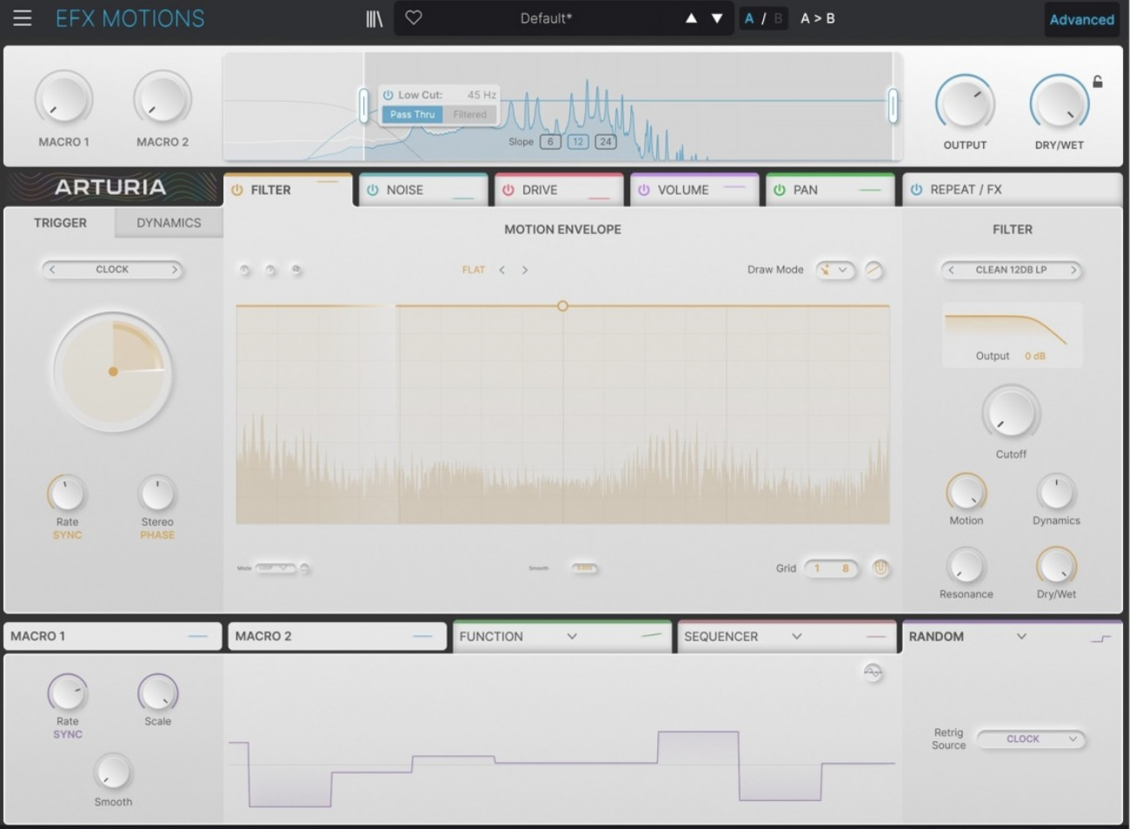Viewport: 1130px width, 829px height.
Task: Expand the RANDOM tab chevron
Action: coord(1021,636)
